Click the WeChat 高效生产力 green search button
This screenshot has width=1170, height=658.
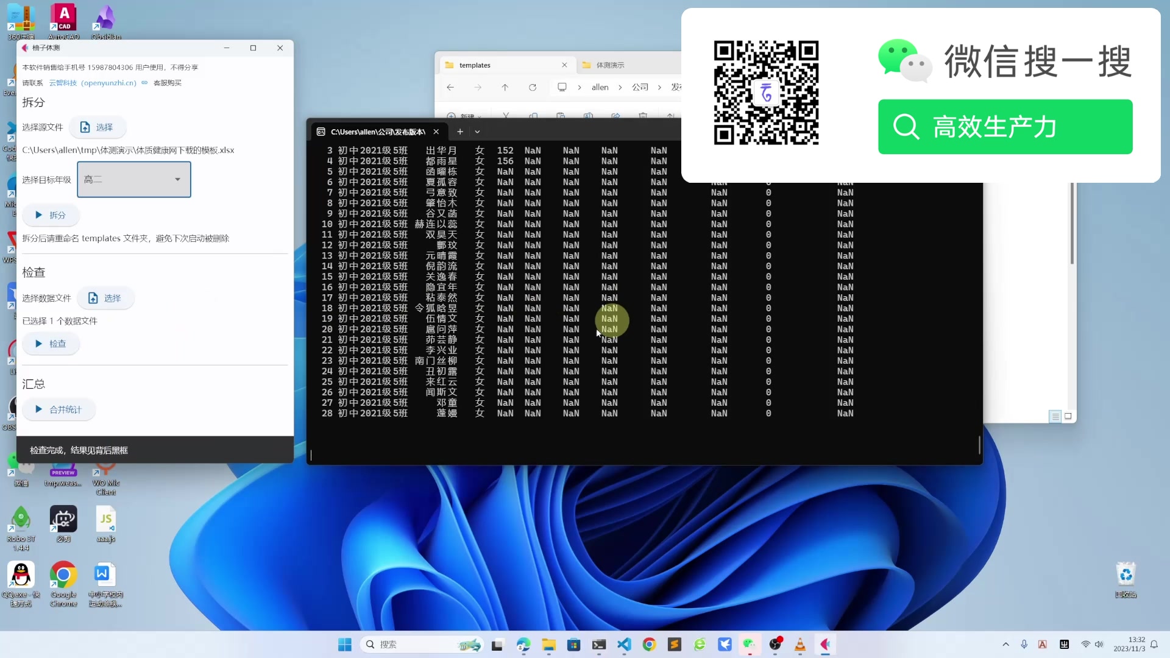1005,127
